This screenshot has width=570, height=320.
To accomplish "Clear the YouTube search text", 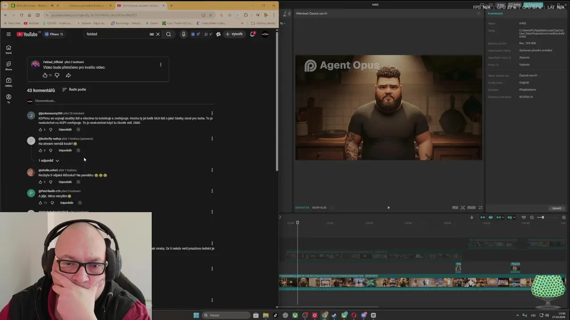I will click(158, 34).
